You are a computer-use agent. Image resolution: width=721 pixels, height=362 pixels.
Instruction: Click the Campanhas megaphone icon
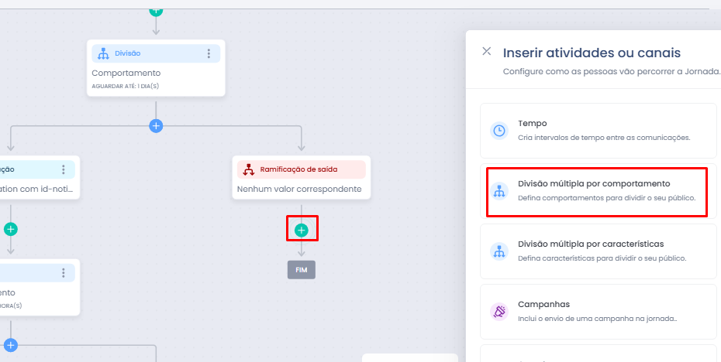pyautogui.click(x=499, y=312)
